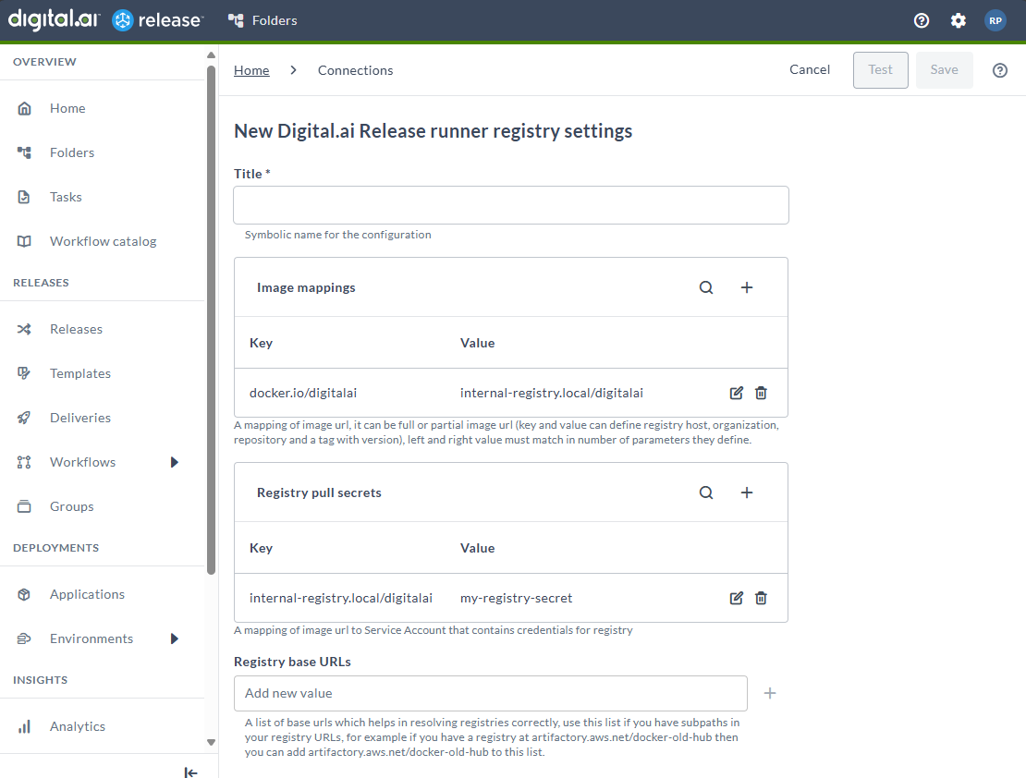1026x778 pixels.
Task: Go to Templates in sidebar
Action: click(x=80, y=373)
